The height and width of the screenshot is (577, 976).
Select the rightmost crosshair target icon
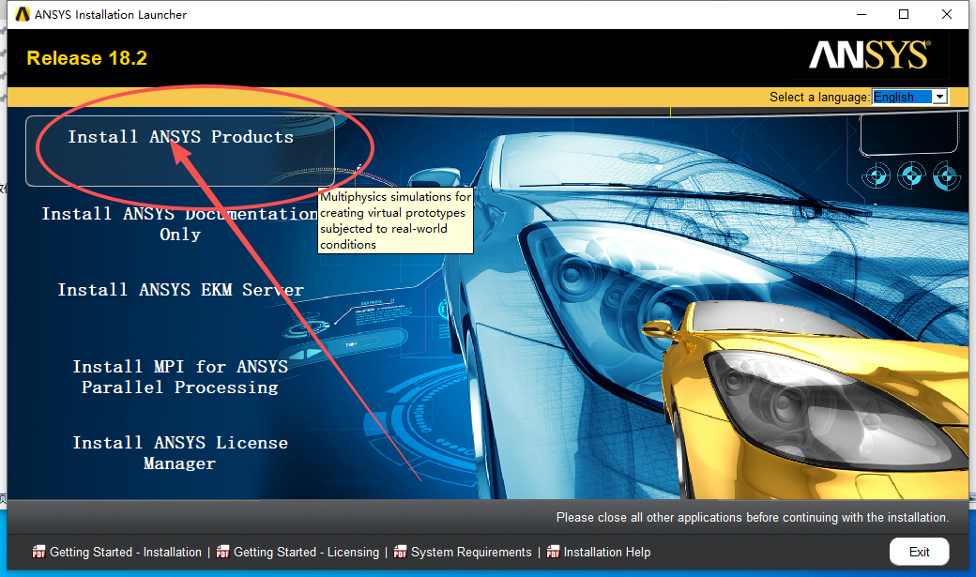[x=947, y=175]
